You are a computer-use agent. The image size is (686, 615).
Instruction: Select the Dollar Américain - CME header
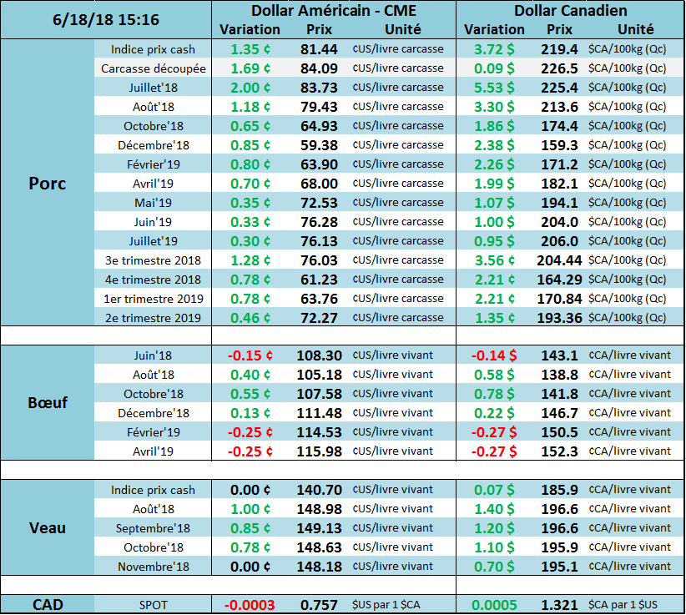tap(333, 11)
